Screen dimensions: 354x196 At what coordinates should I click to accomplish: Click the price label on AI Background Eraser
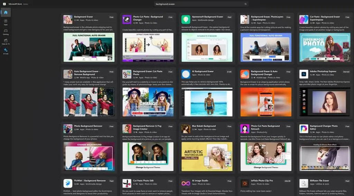(229, 72)
